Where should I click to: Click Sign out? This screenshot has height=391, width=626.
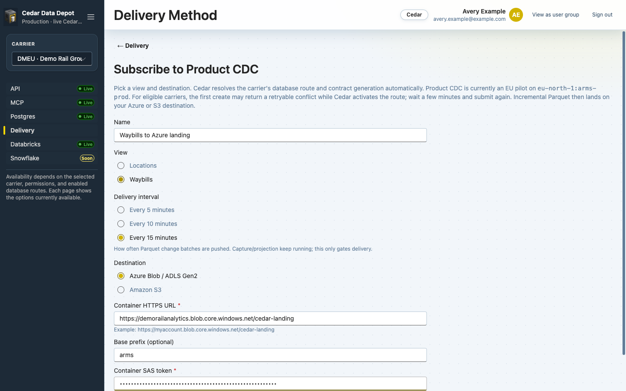tap(602, 15)
